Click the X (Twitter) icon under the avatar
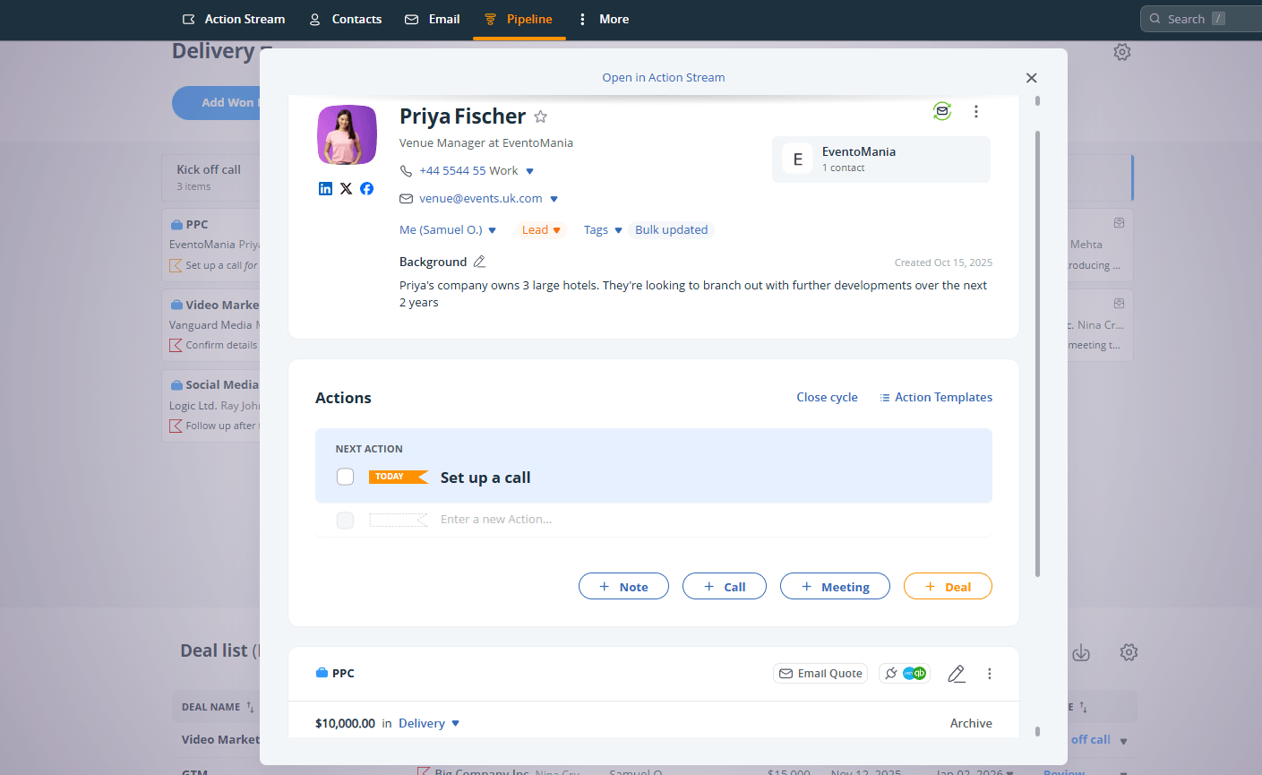Image resolution: width=1262 pixels, height=775 pixels. pos(346,188)
